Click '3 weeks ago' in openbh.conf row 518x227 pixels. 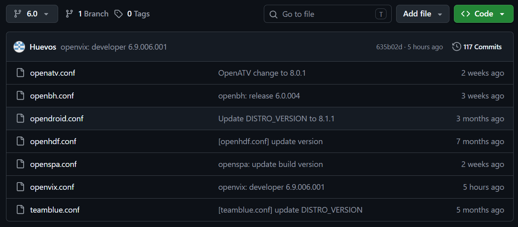(483, 96)
